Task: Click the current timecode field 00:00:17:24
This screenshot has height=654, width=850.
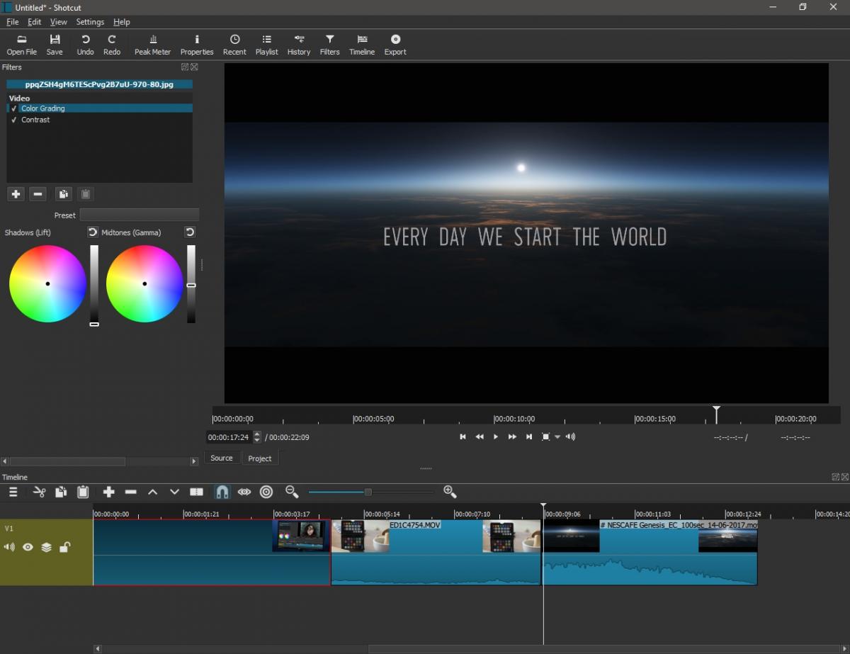Action: click(x=229, y=437)
